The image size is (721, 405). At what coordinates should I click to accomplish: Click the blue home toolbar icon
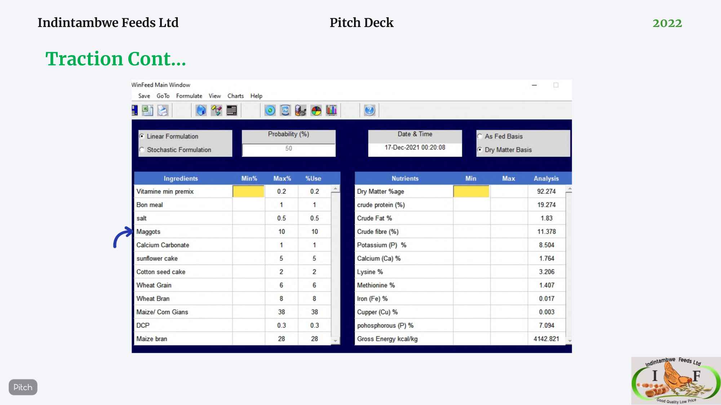pos(201,110)
